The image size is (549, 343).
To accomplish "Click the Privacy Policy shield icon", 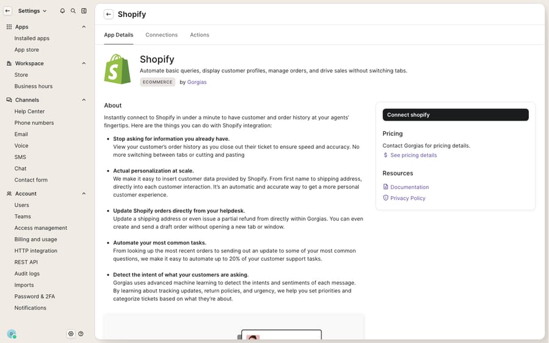I will pos(386,197).
